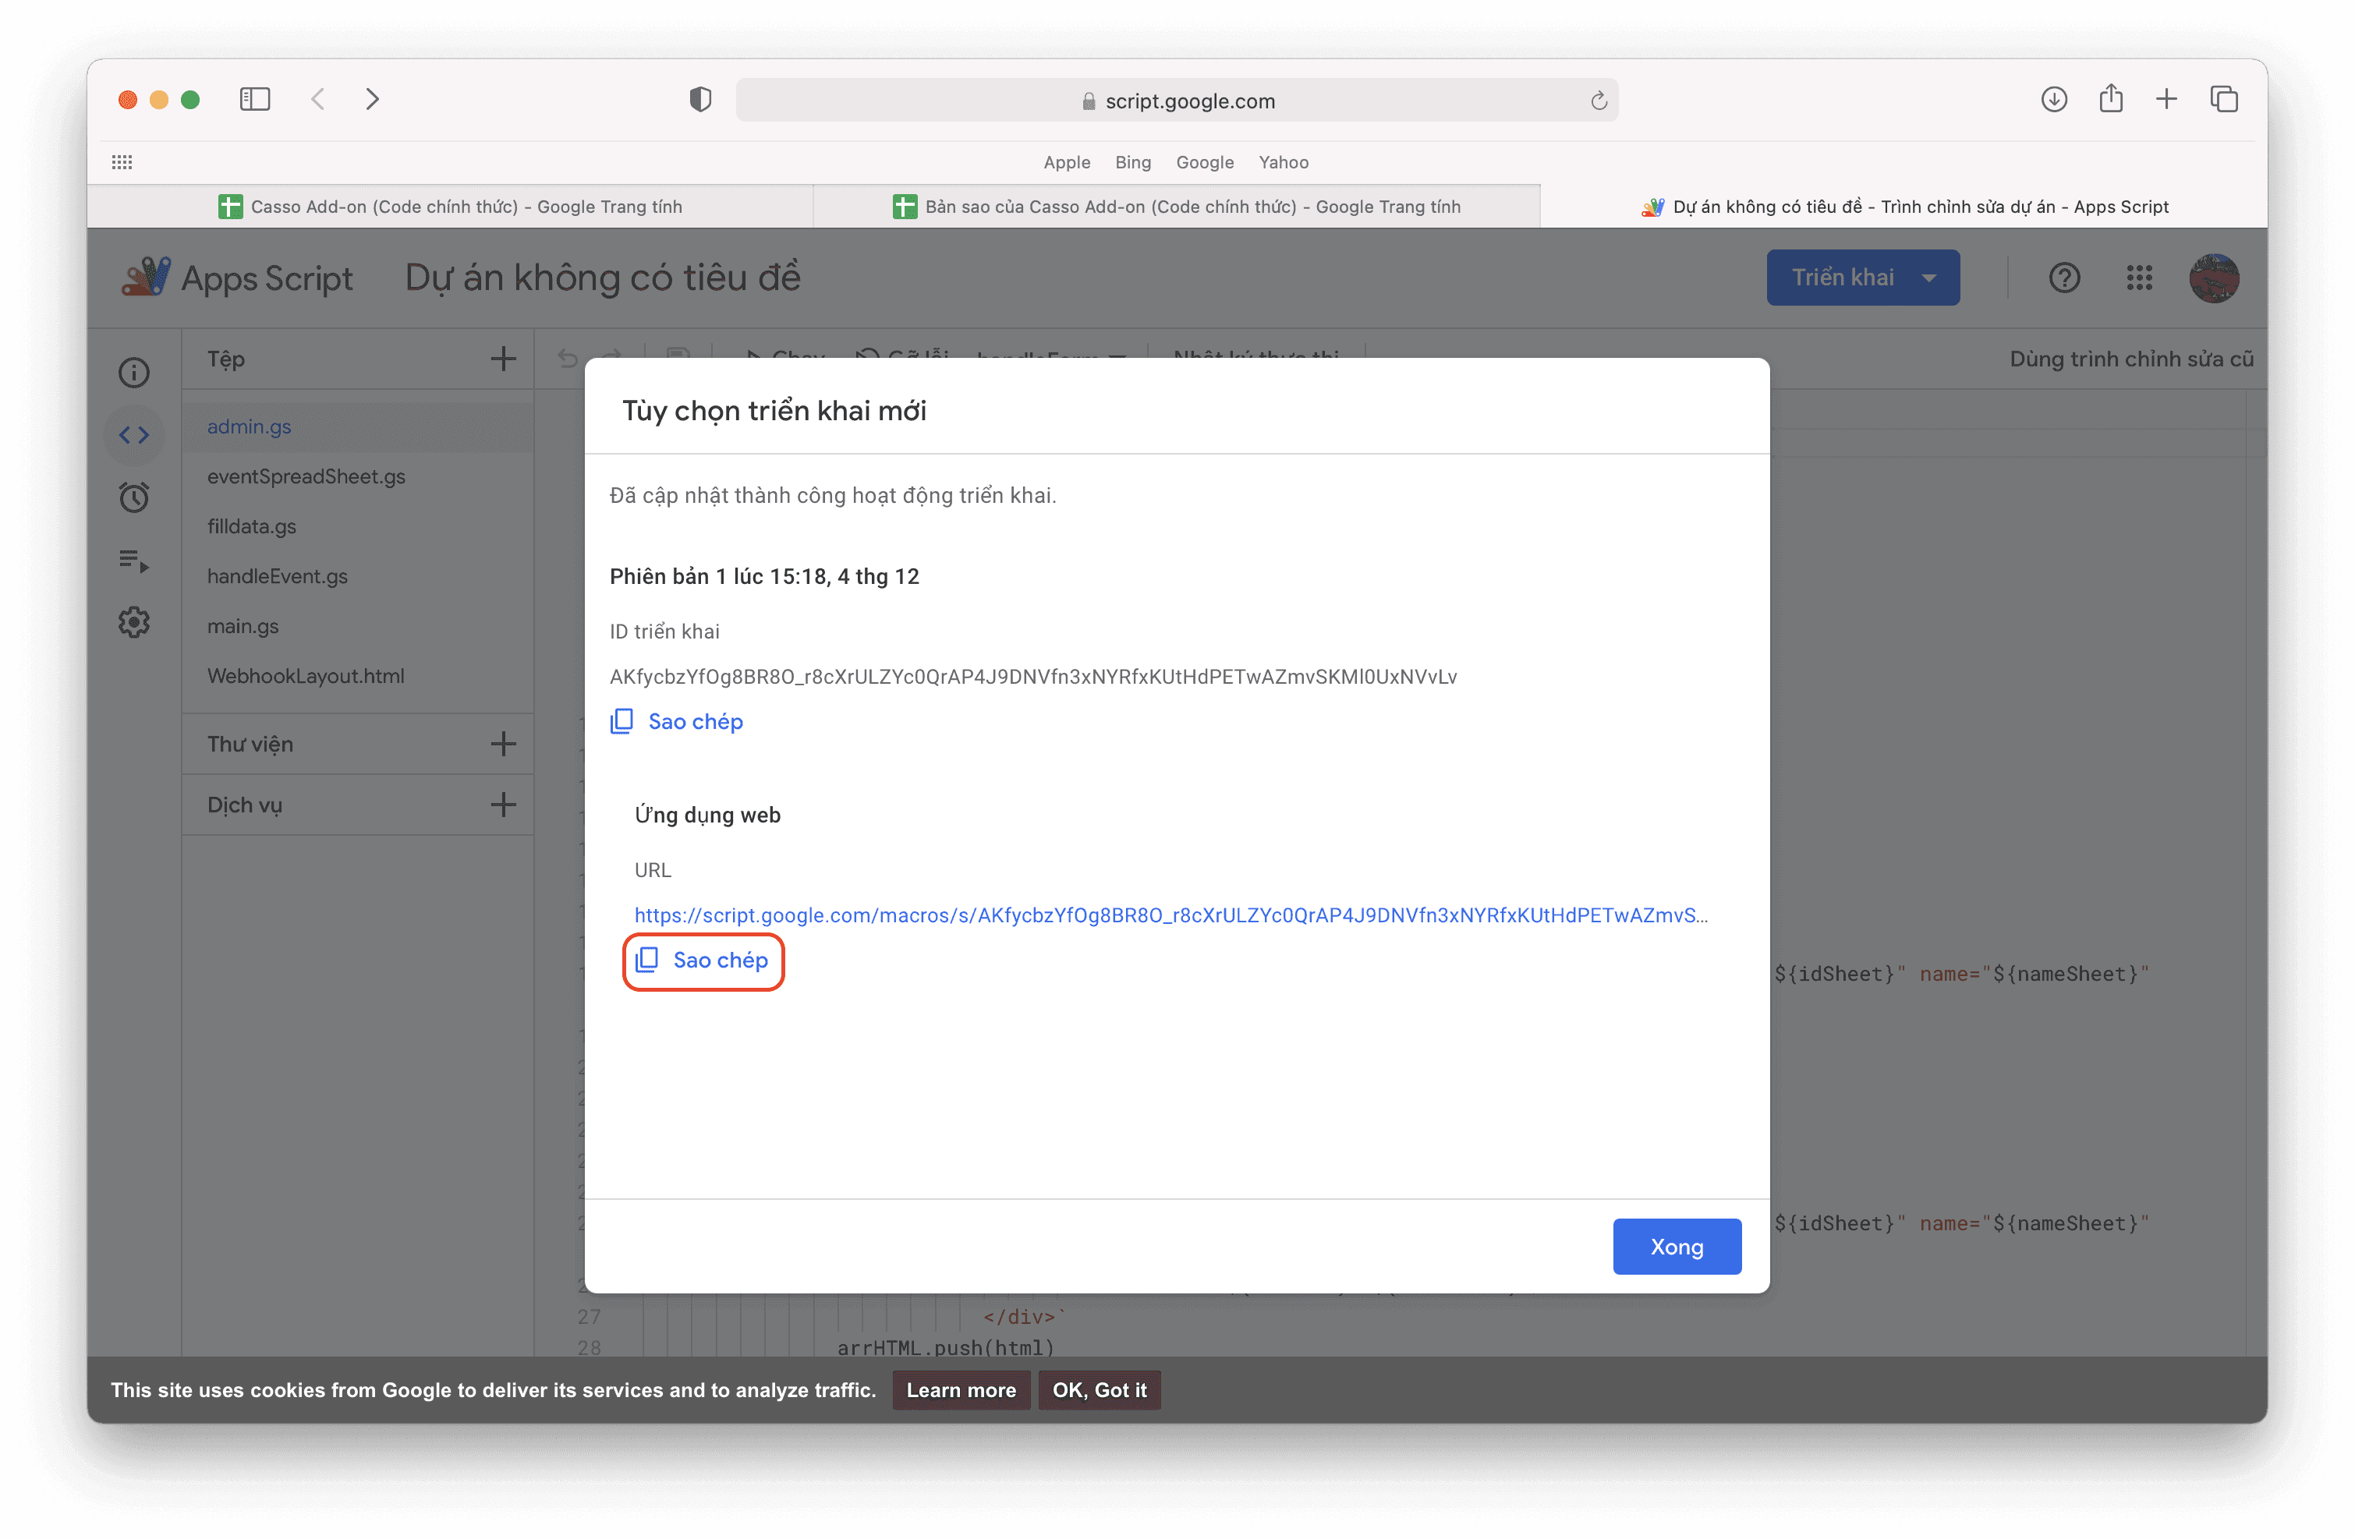Open the Google apps grid menu
Viewport: 2355px width, 1539px height.
(2139, 278)
